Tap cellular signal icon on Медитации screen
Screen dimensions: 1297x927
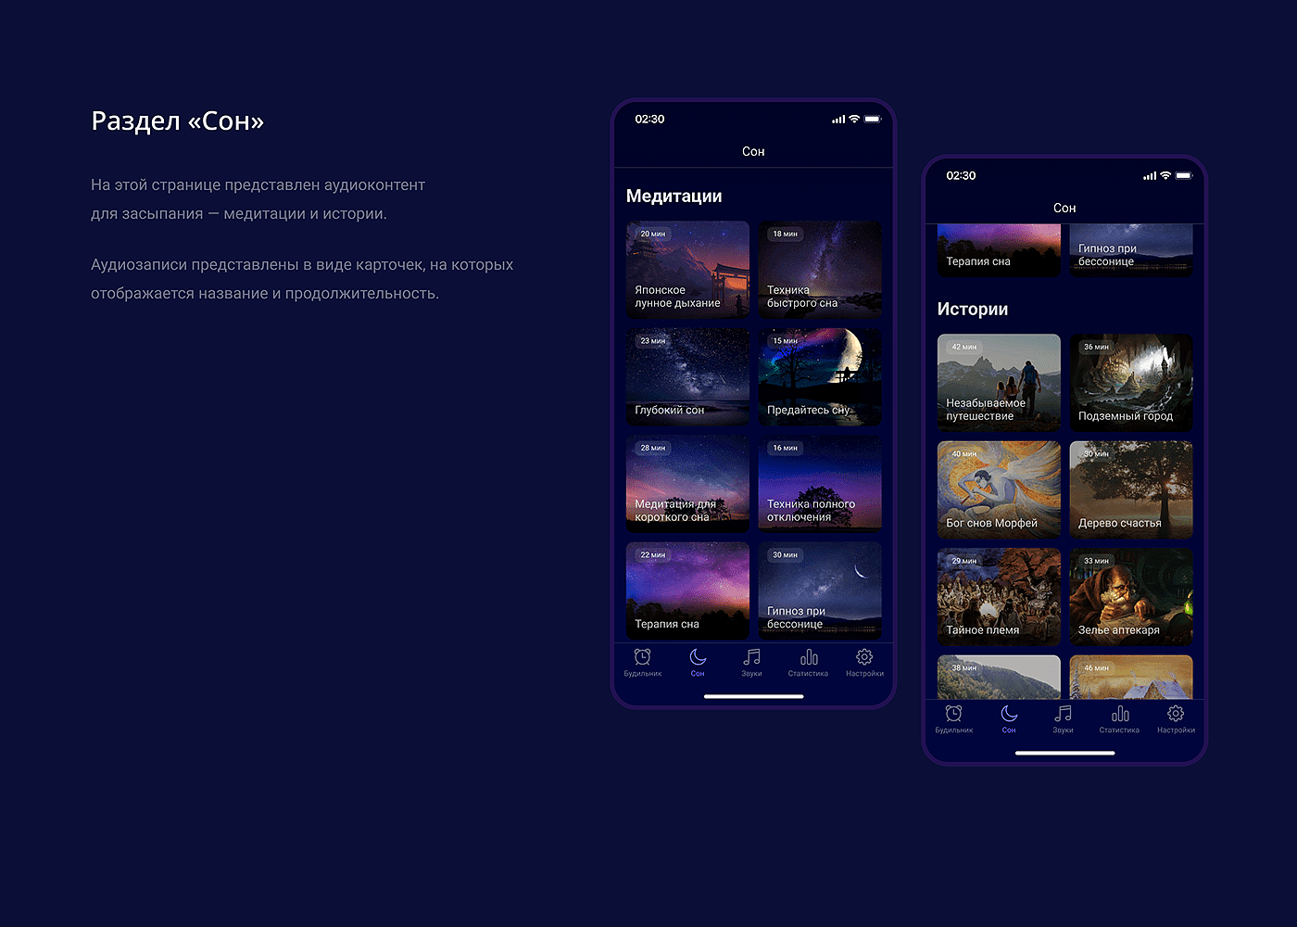click(838, 120)
